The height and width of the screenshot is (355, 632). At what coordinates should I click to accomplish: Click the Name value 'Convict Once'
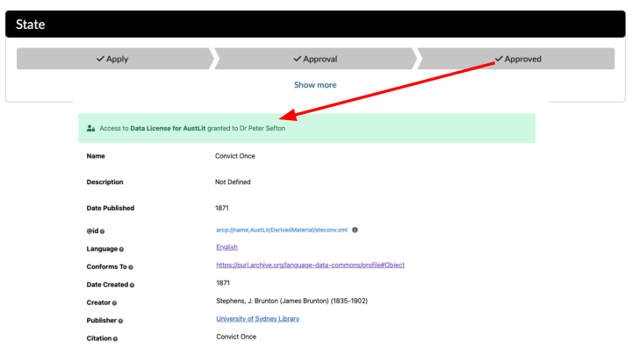(x=235, y=156)
